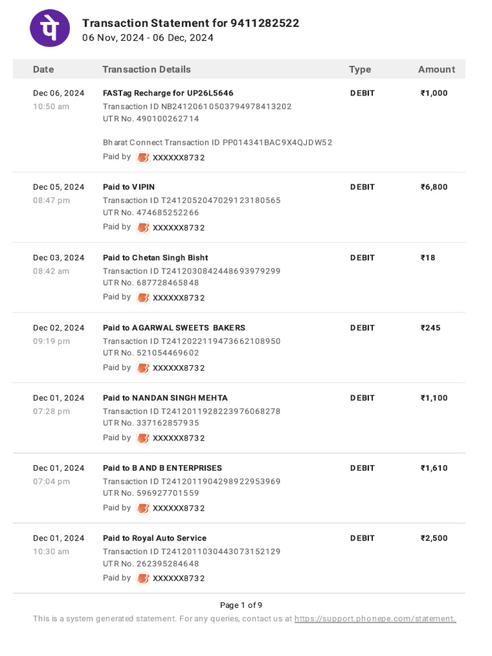Image resolution: width=492 pixels, height=656 pixels.
Task: Click bank icon under AGARWAL SWEETS BAKERS payment
Action: [143, 368]
